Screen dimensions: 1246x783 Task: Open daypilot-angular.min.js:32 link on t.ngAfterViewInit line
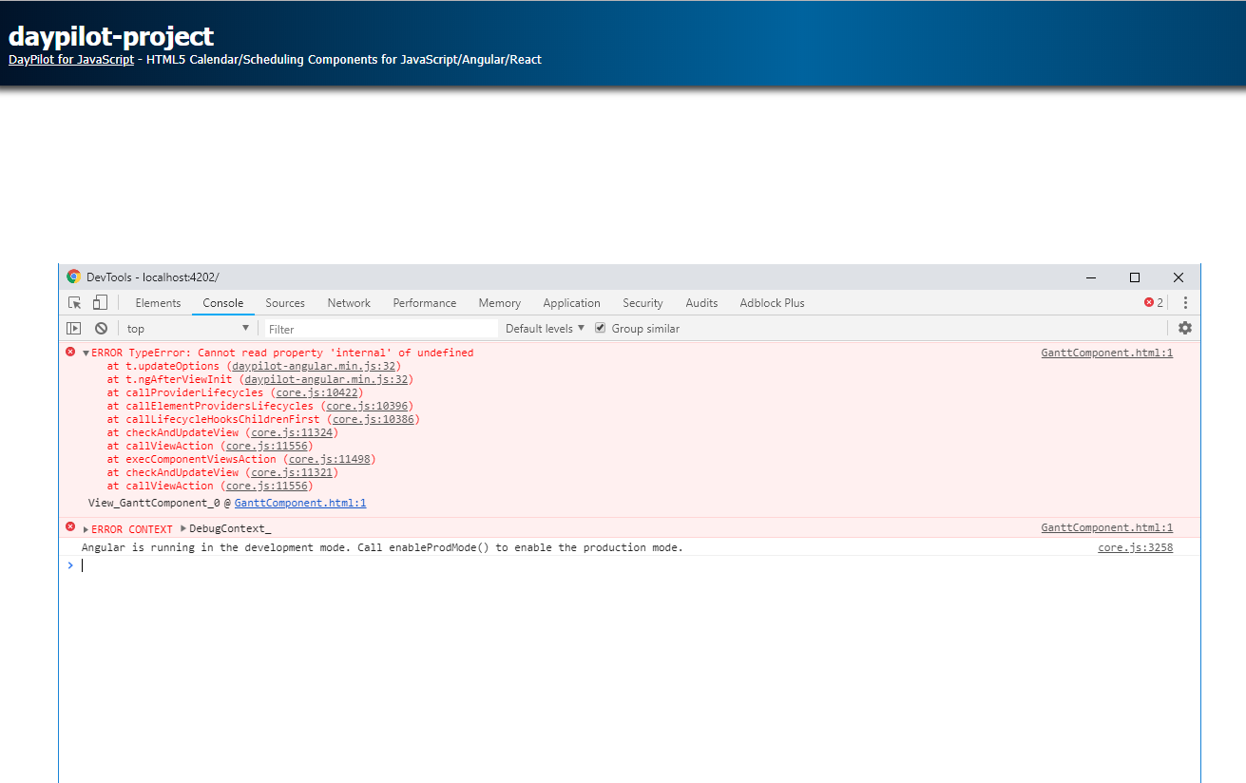point(326,379)
